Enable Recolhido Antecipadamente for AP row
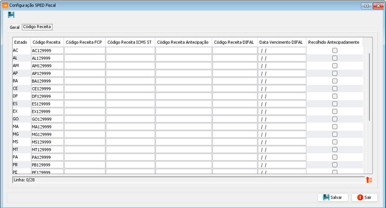The height and width of the screenshot is (208, 386). tap(334, 73)
